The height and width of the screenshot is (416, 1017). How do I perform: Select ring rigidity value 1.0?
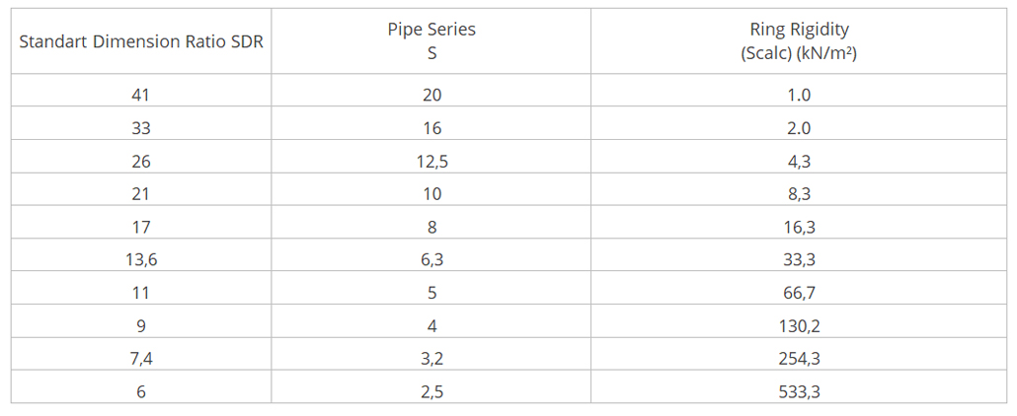(x=799, y=95)
